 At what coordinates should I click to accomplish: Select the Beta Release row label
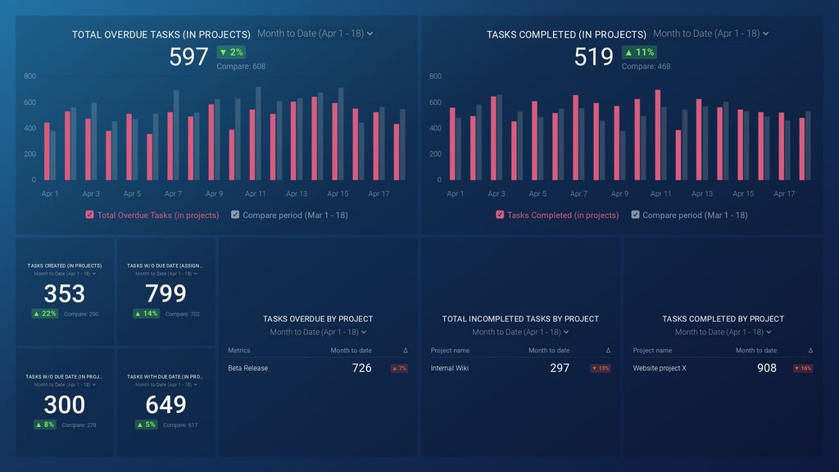247,369
